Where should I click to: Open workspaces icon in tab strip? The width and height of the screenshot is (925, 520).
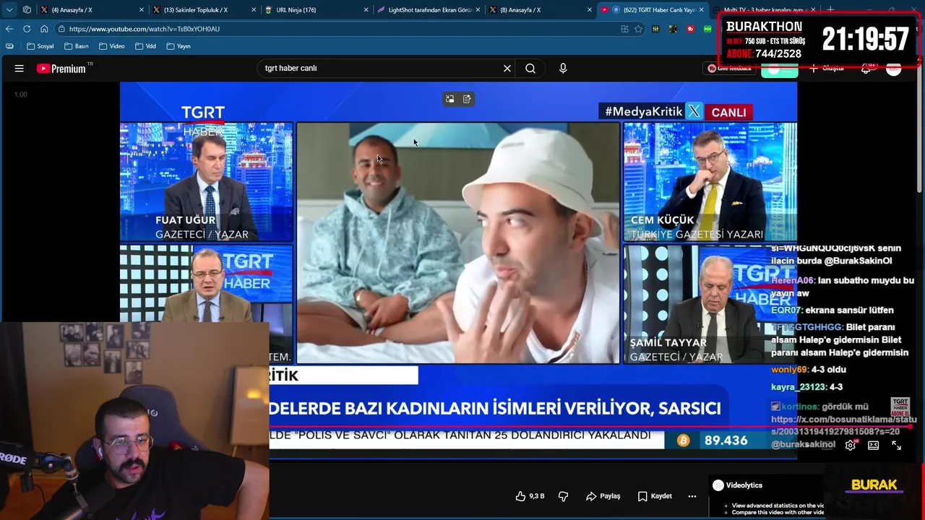pos(27,10)
